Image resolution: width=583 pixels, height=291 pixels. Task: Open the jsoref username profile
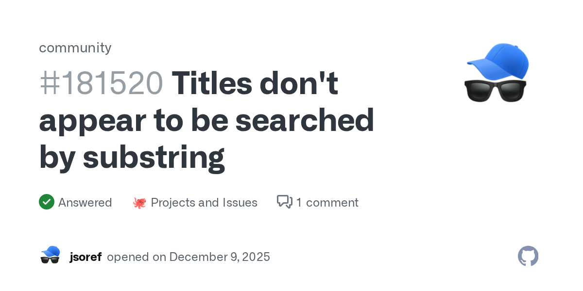pyautogui.click(x=86, y=257)
